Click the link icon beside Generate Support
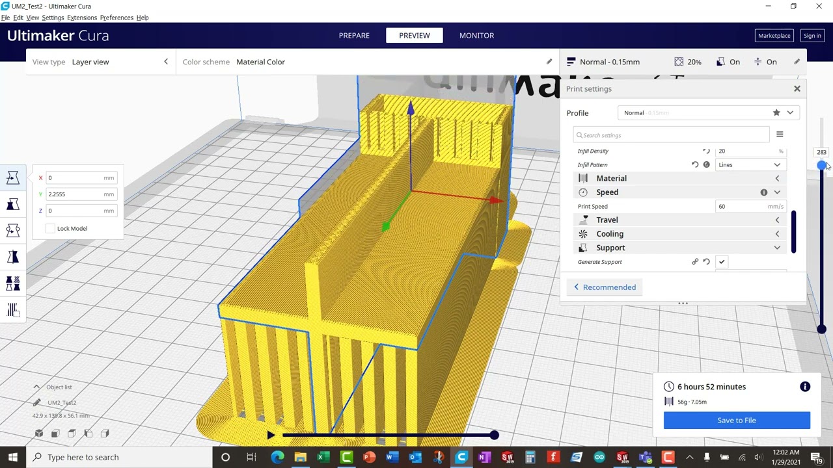833x468 pixels. point(695,262)
